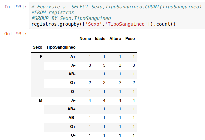Click the 'AB+' blood type row label

pos(71,109)
